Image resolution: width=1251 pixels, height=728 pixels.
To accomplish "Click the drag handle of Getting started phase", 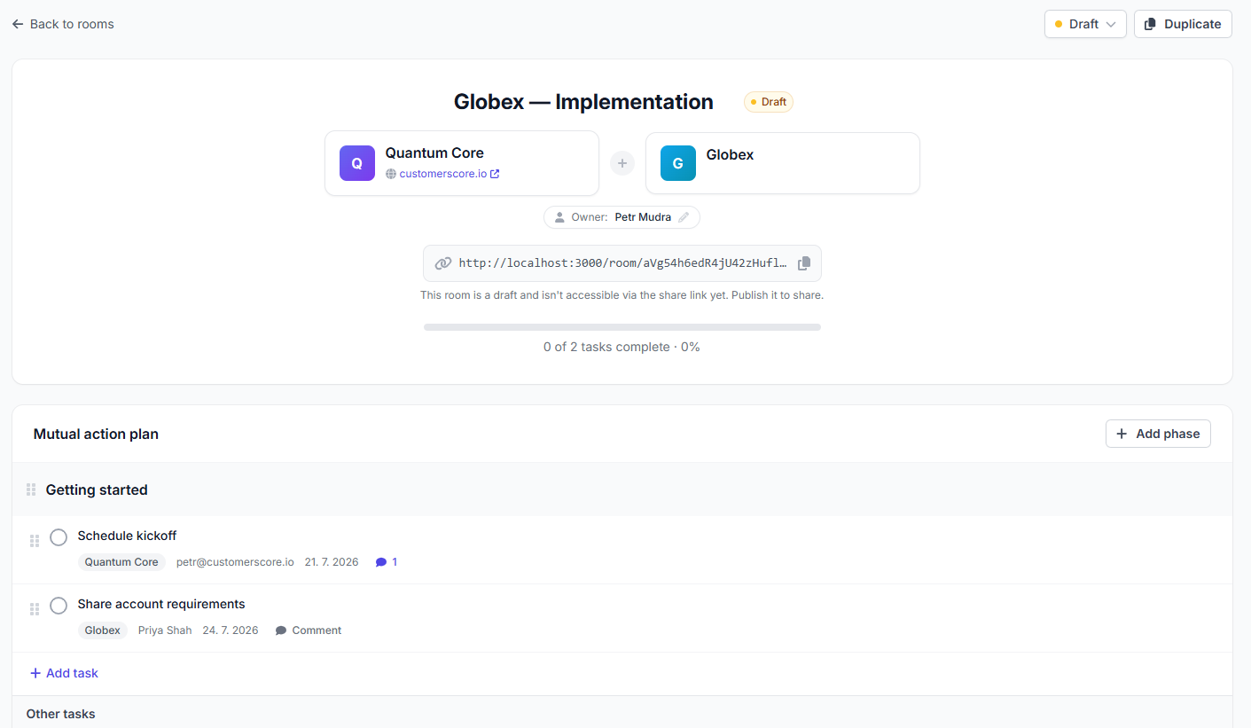I will 31,489.
